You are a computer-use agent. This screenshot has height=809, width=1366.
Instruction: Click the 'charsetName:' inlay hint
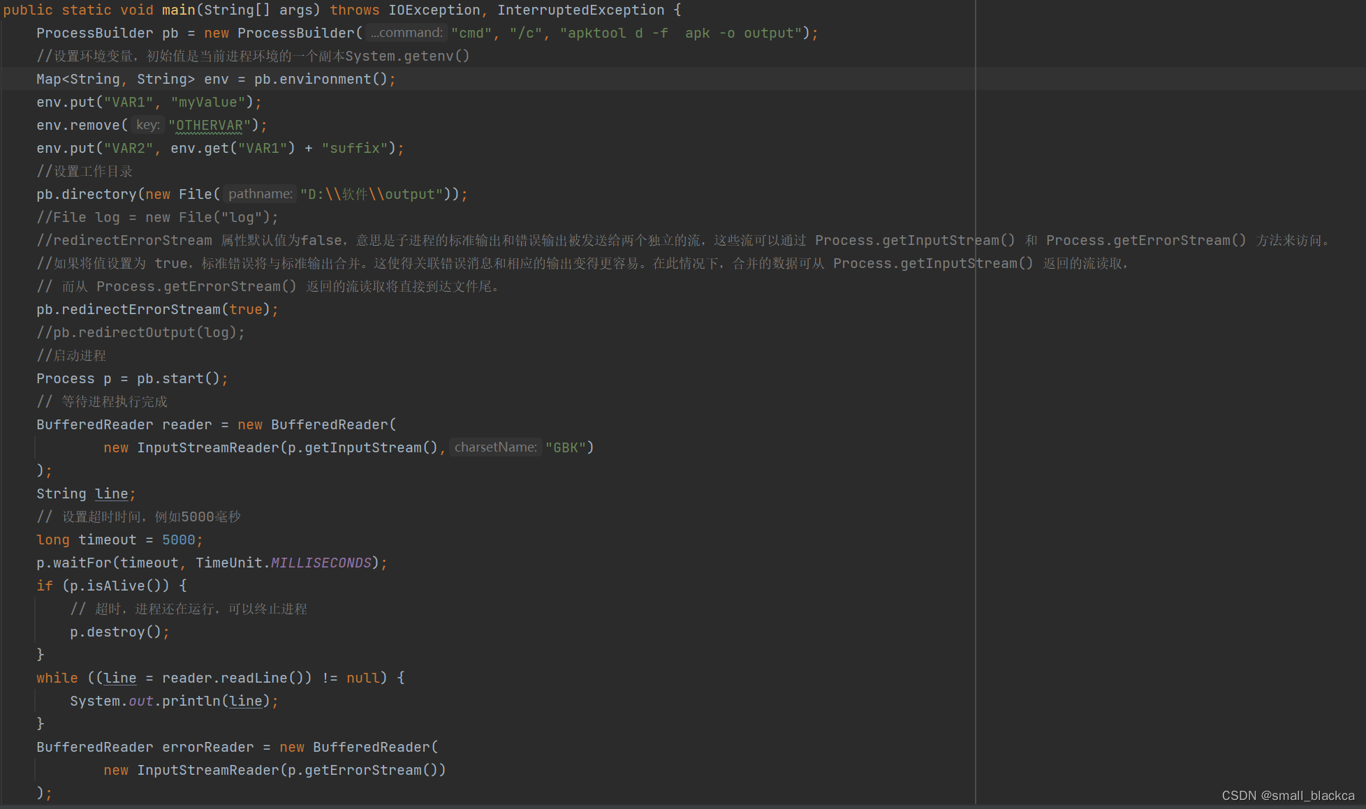[495, 447]
